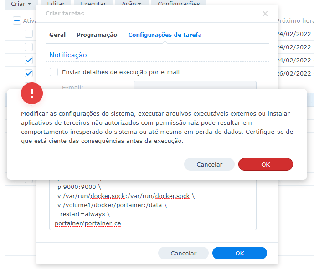
Task: Disable the checked task scheduled for 26/02/2022
Action: pyautogui.click(x=29, y=73)
